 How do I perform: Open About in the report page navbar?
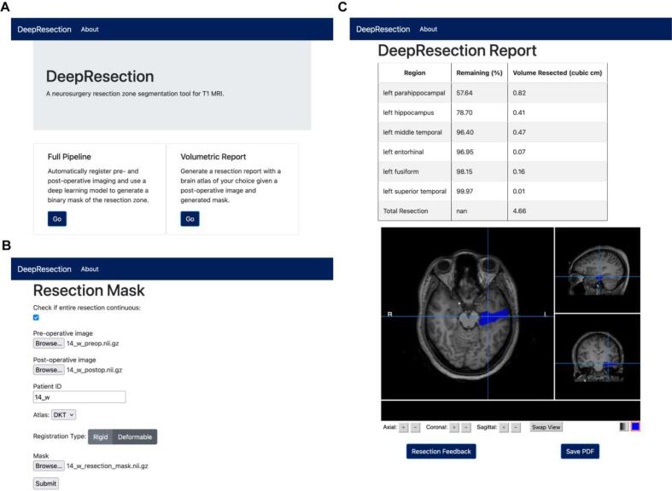(429, 29)
